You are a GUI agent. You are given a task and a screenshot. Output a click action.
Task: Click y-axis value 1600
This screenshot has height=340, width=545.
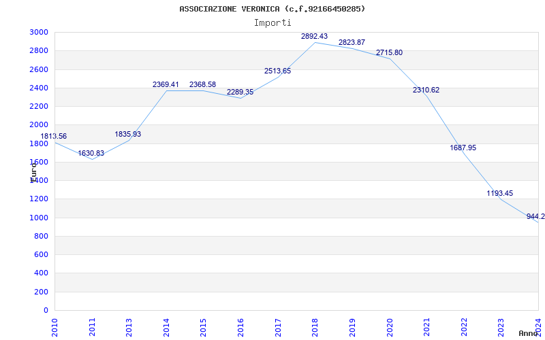39,162
